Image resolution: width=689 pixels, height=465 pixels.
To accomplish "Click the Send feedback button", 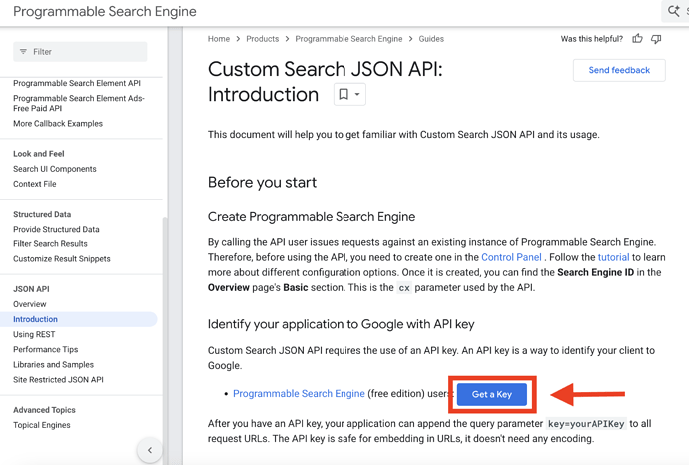I will pos(619,70).
